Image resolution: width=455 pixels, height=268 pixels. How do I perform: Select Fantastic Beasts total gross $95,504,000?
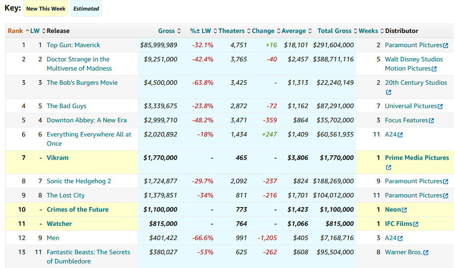point(335,252)
